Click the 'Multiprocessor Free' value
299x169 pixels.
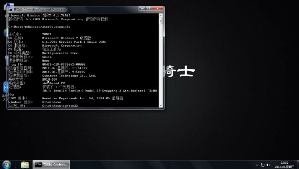point(60,53)
